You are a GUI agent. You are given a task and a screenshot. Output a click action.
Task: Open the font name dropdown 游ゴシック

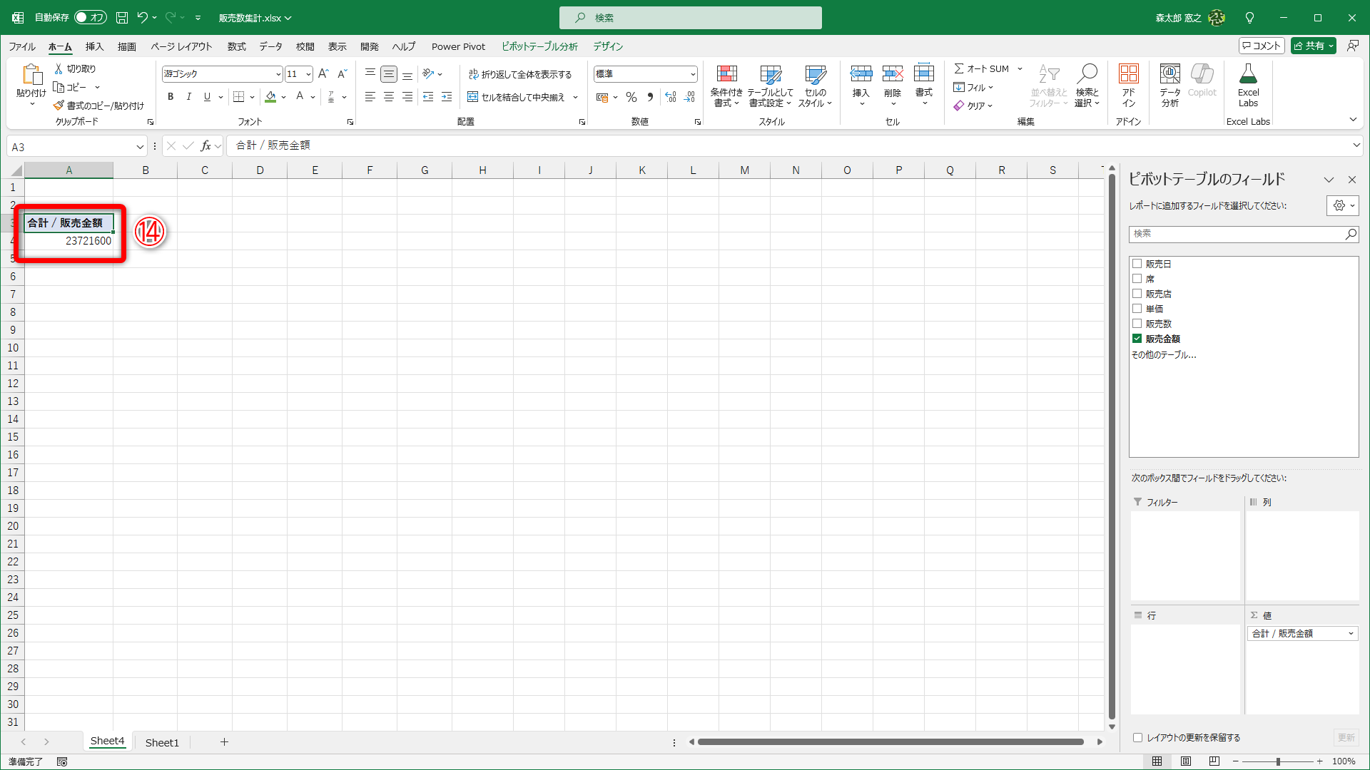[x=278, y=74]
